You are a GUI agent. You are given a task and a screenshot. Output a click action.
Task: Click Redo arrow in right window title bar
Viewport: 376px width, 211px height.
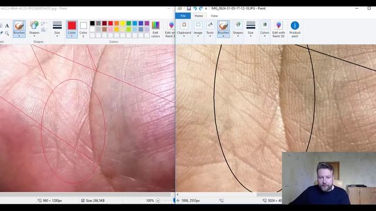click(x=201, y=8)
